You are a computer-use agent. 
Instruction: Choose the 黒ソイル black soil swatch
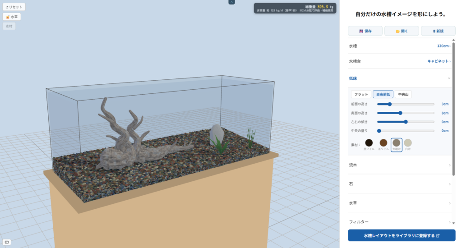[x=369, y=143]
